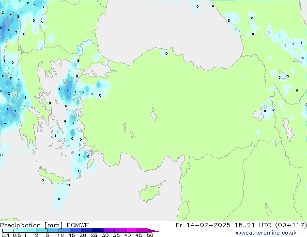307x237 pixels.
Task: Select the 1–2 mm legend color box
Action: (31, 231)
